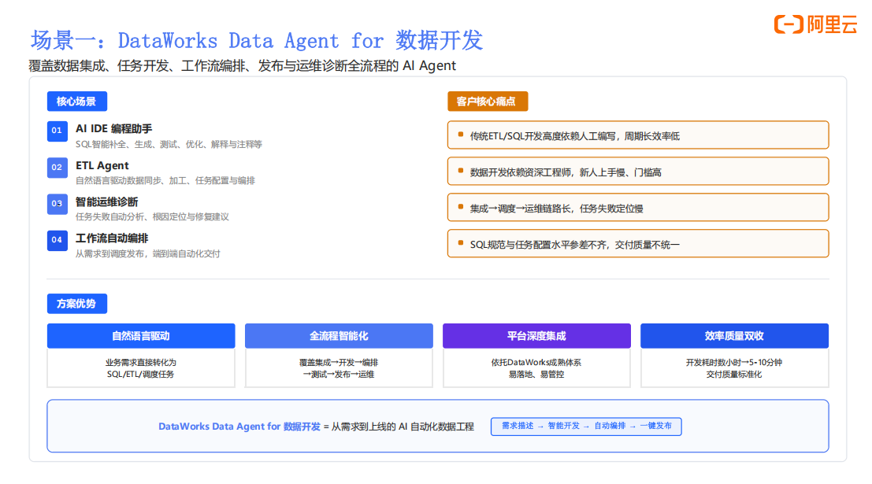Click the 一键发布 step in the flow box
872x484 pixels.
coord(656,426)
